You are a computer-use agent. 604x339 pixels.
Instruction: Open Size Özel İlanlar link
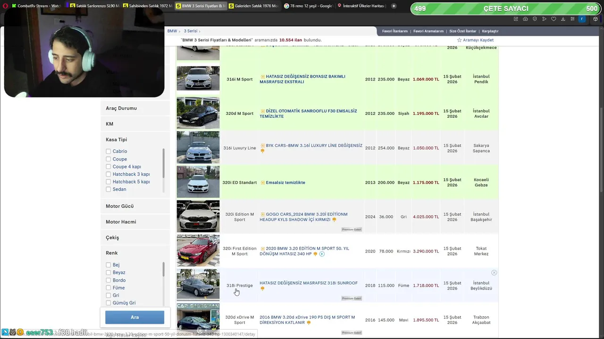(462, 31)
